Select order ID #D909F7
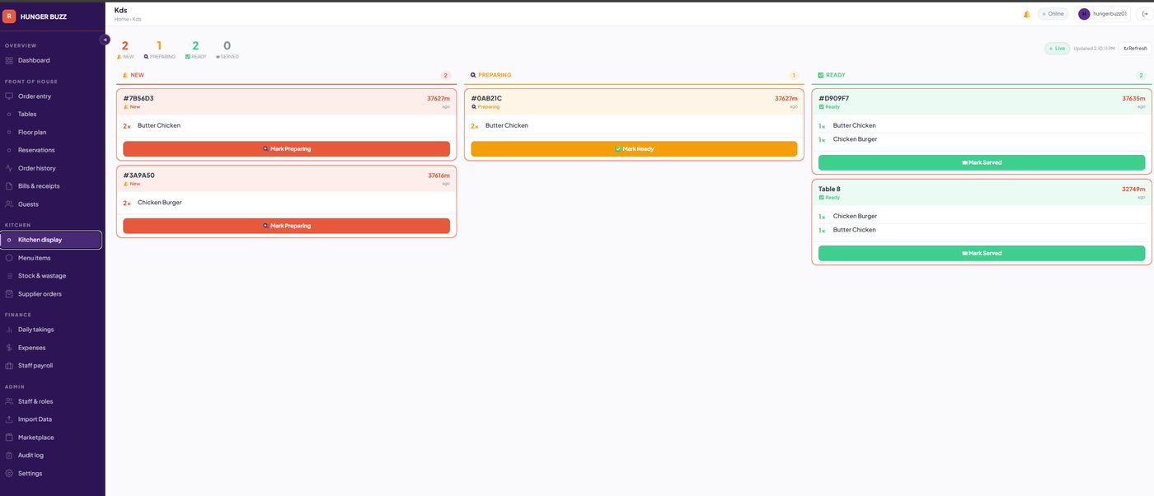 [x=833, y=98]
